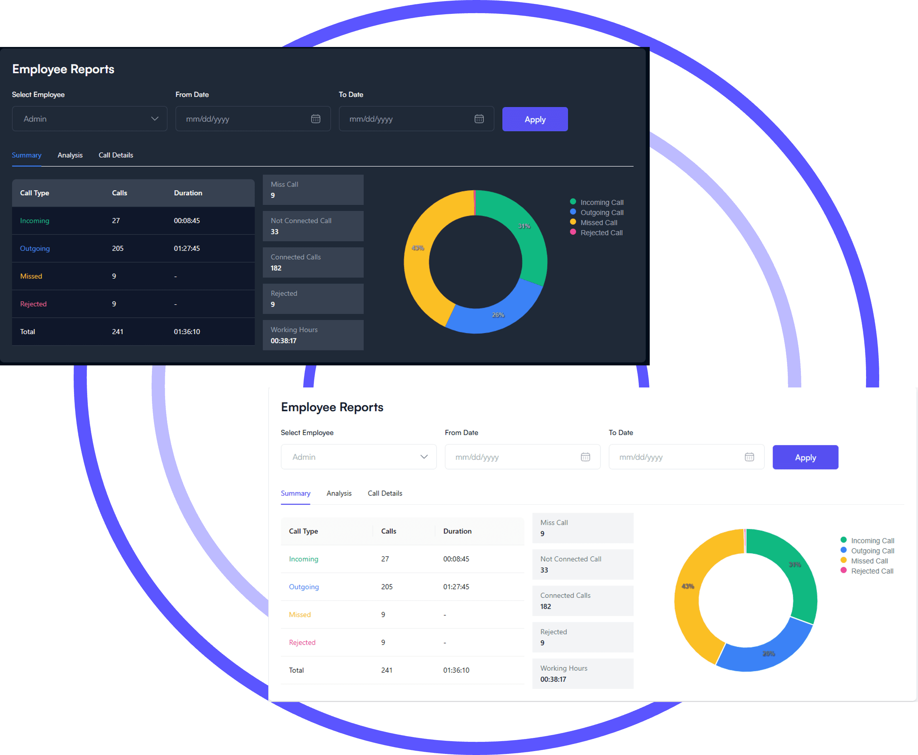Screen dimensions: 918x755
Task: Click Rejected row label in dark table
Action: click(33, 304)
